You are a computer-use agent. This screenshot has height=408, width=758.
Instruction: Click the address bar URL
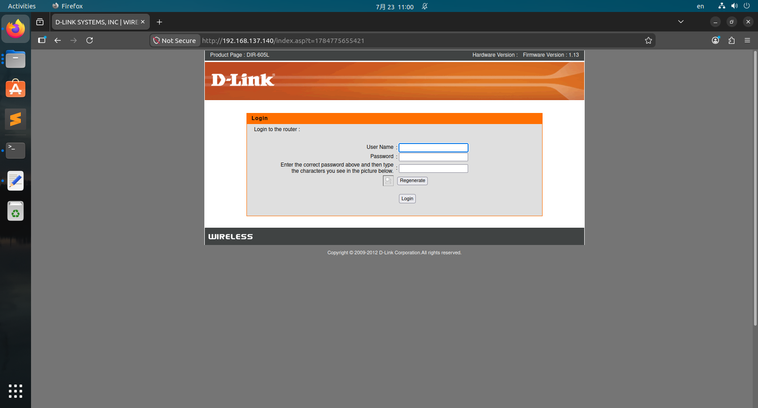pos(283,41)
